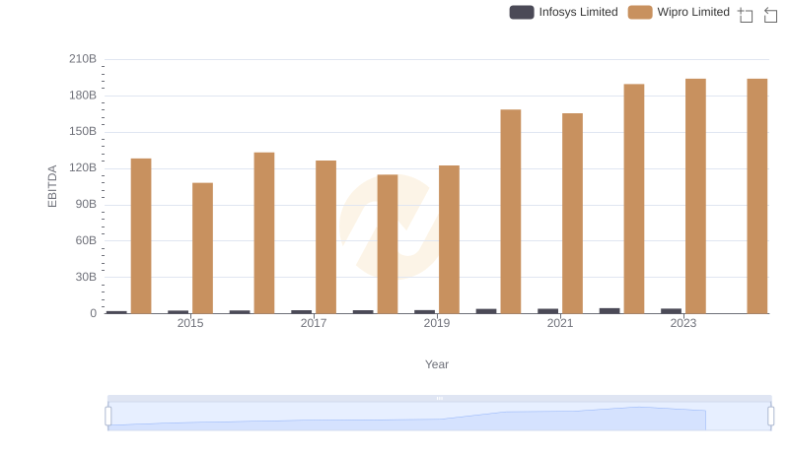
Task: Click the 120B y-axis label
Action: click(83, 167)
